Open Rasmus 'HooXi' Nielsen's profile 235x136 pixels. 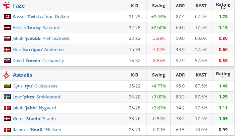click(x=37, y=130)
